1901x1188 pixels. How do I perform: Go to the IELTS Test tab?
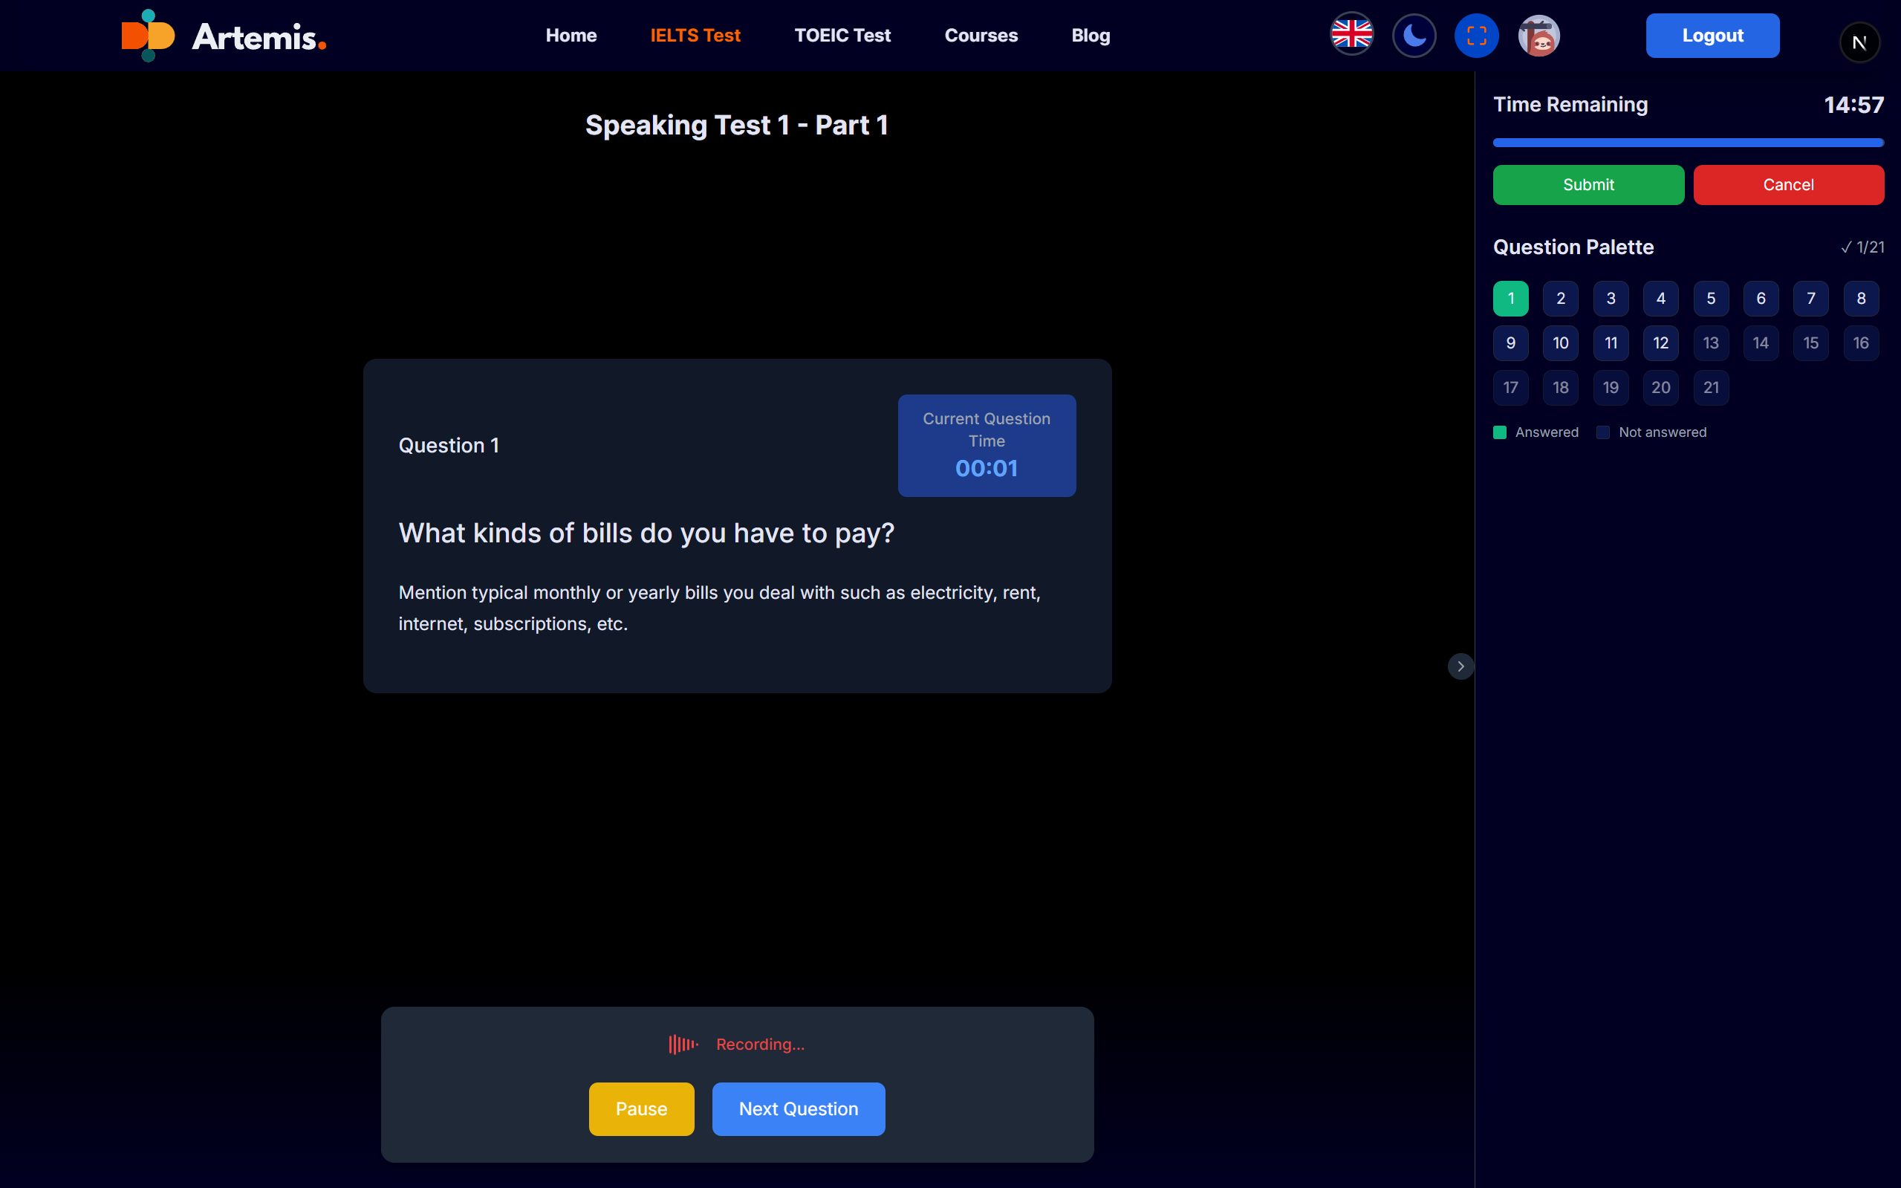[695, 36]
